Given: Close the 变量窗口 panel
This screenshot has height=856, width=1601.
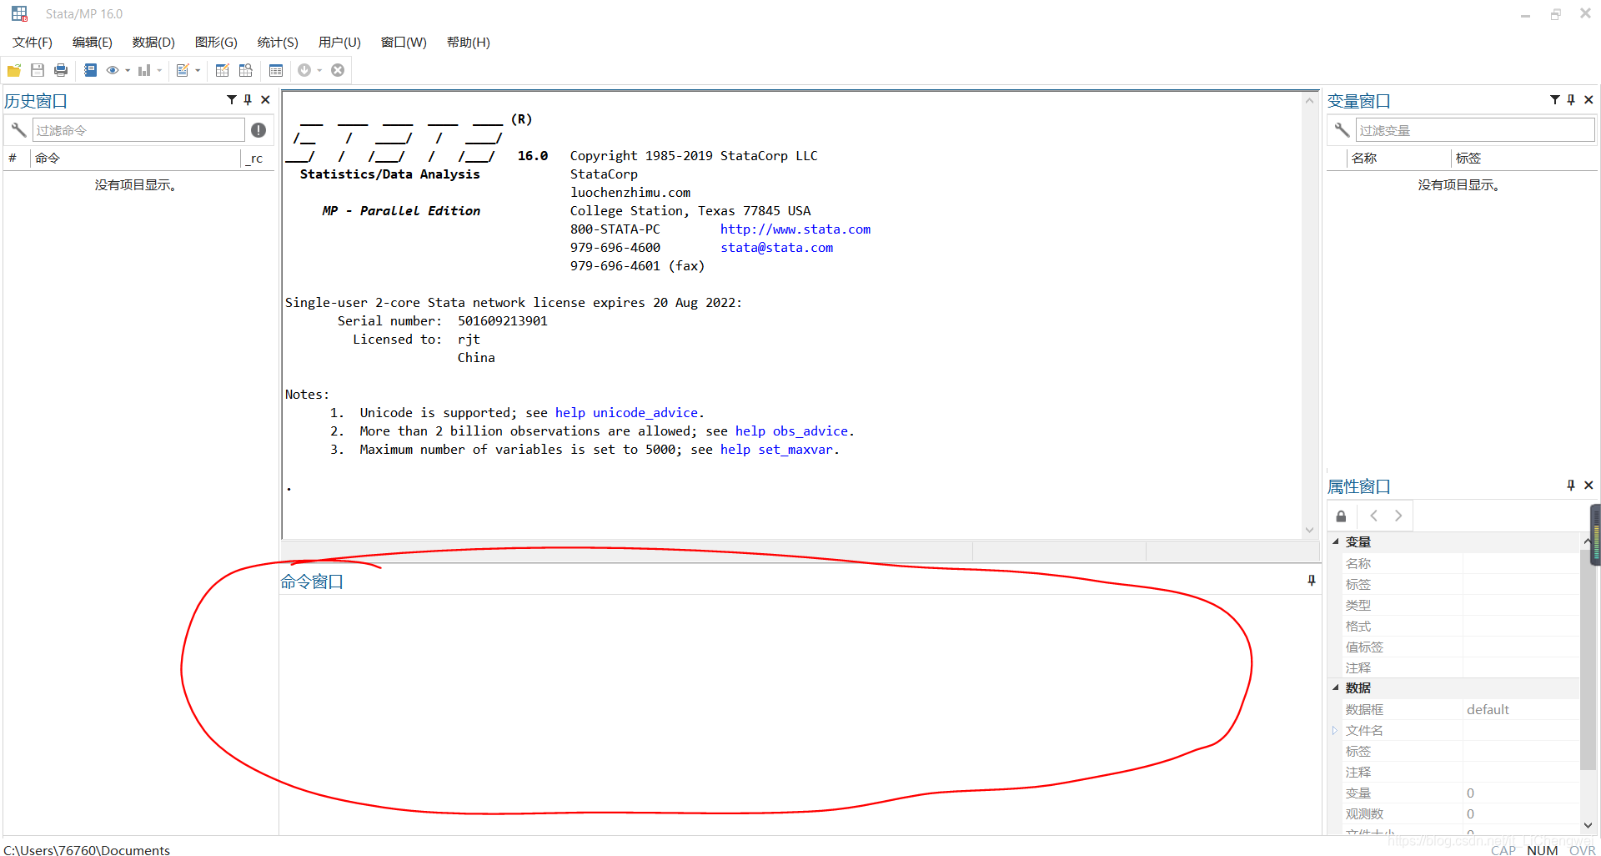Looking at the screenshot, I should tap(1588, 99).
